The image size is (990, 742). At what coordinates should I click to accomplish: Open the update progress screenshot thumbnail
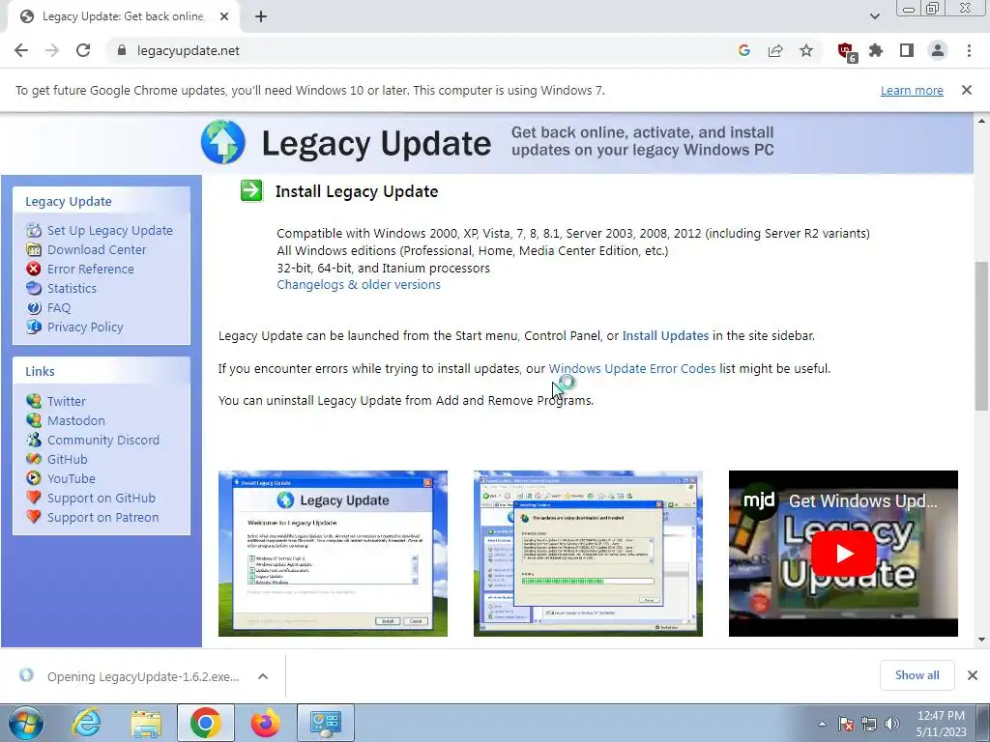(588, 554)
